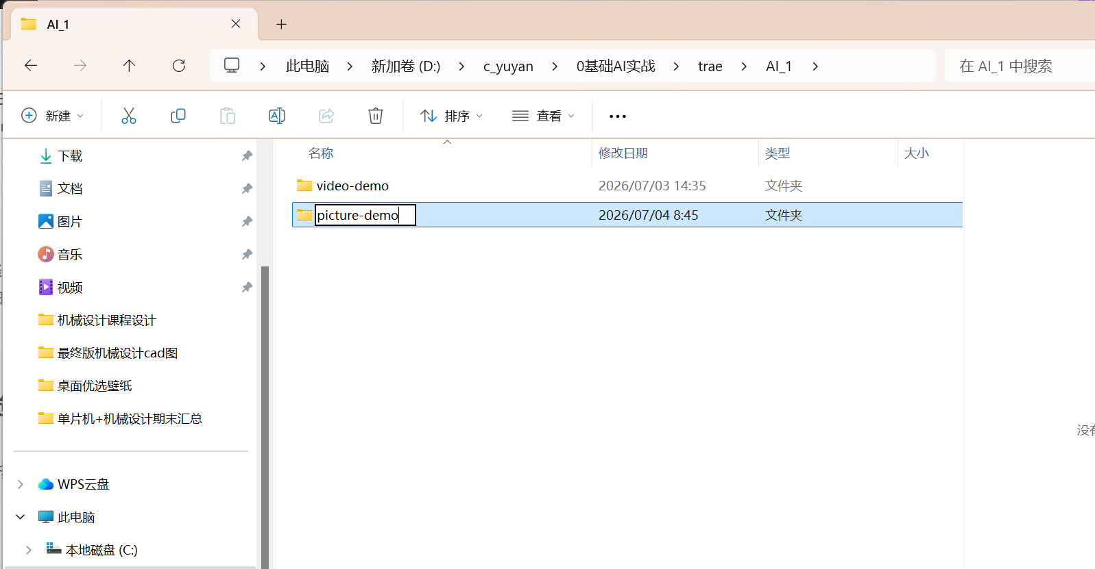
Task: Open the three-dots more options menu
Action: coord(618,116)
